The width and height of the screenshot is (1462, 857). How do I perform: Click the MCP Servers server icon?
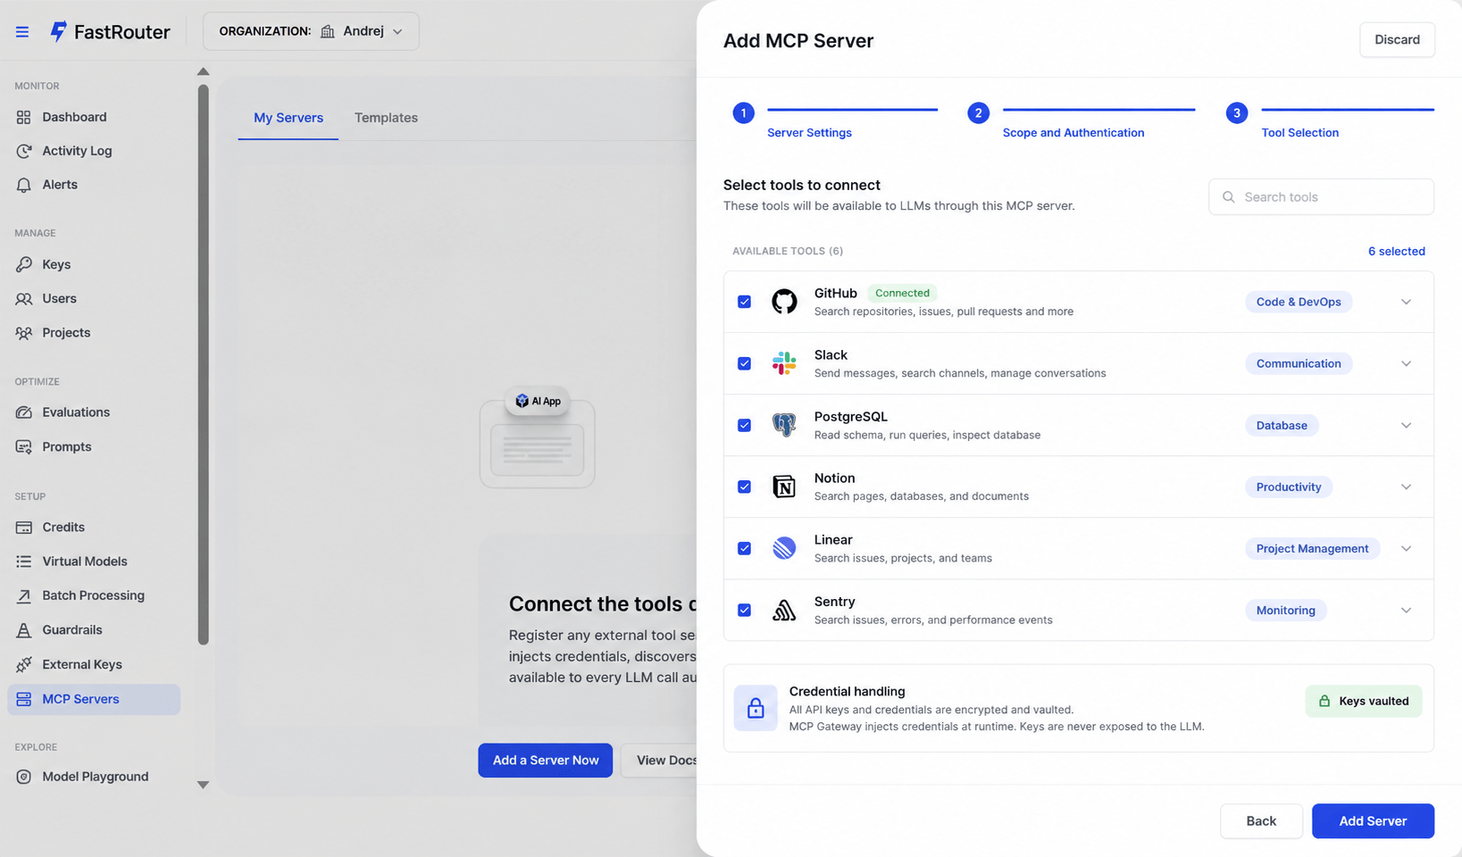click(24, 699)
